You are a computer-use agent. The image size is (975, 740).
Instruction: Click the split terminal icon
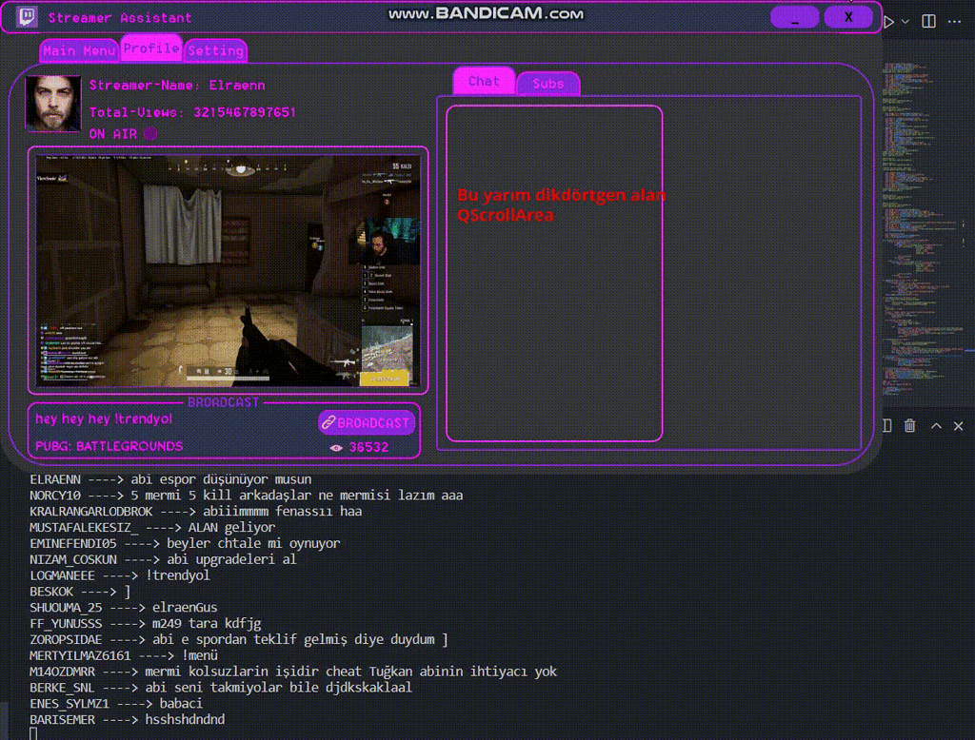coord(887,425)
